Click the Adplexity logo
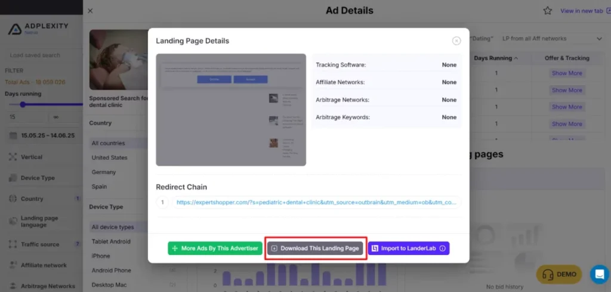The height and width of the screenshot is (292, 611). 39,29
